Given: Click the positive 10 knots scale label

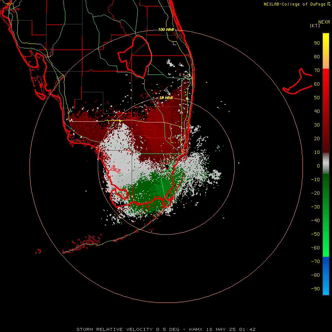Looking at the screenshot, I should (317, 152).
